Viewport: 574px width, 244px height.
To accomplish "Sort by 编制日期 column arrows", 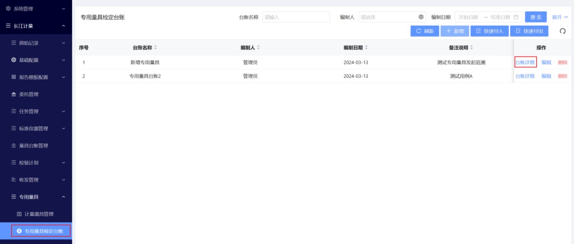I will 367,48.
